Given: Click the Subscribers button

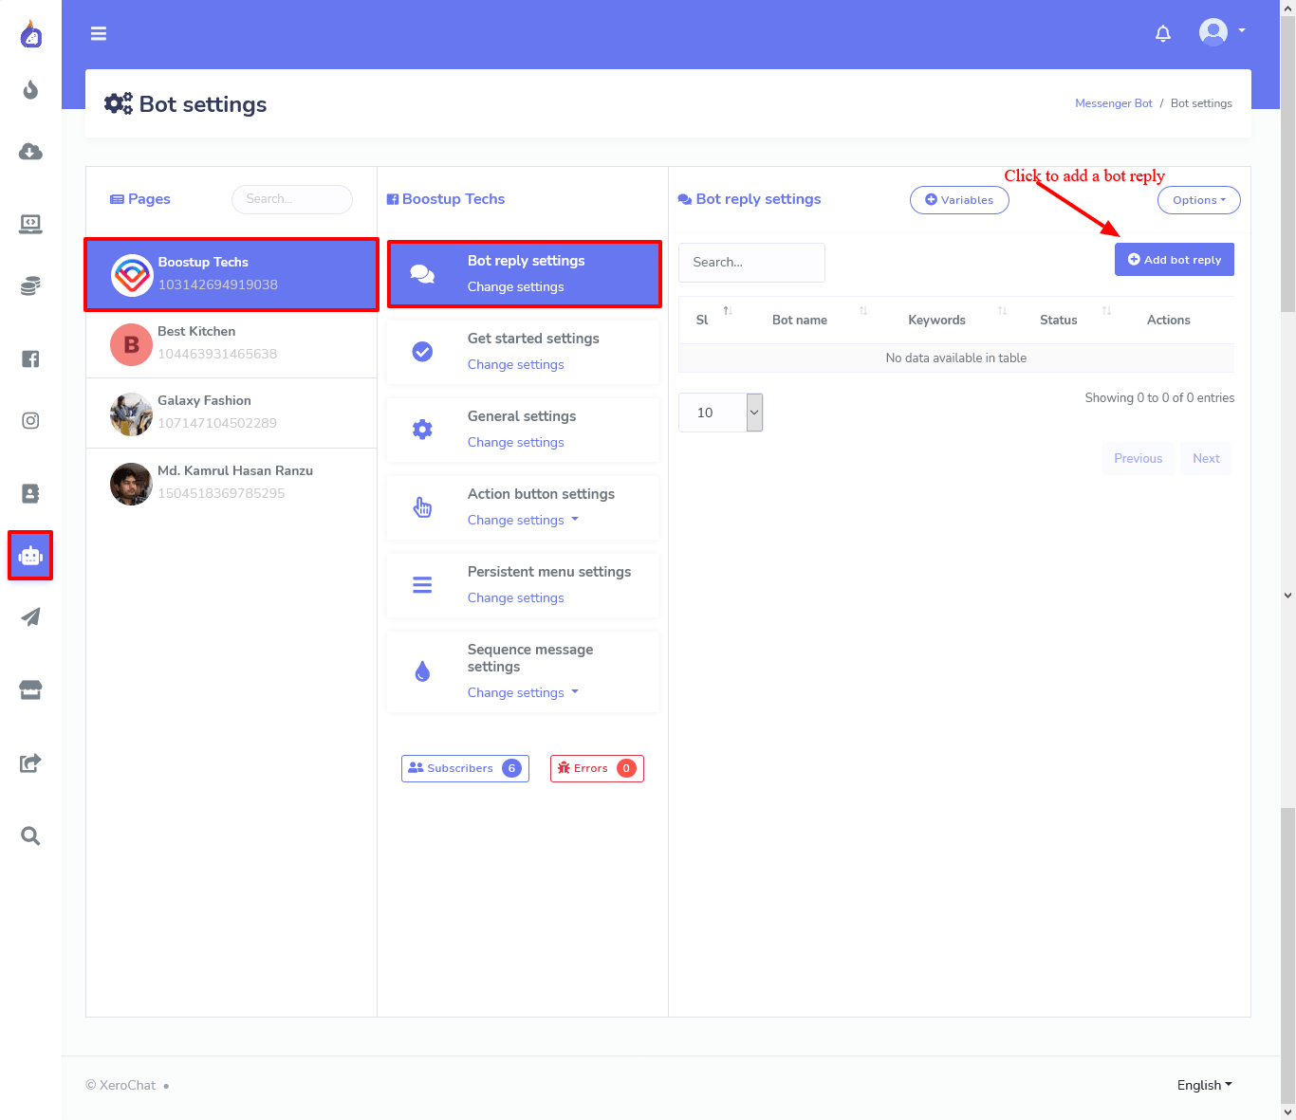Looking at the screenshot, I should (465, 768).
